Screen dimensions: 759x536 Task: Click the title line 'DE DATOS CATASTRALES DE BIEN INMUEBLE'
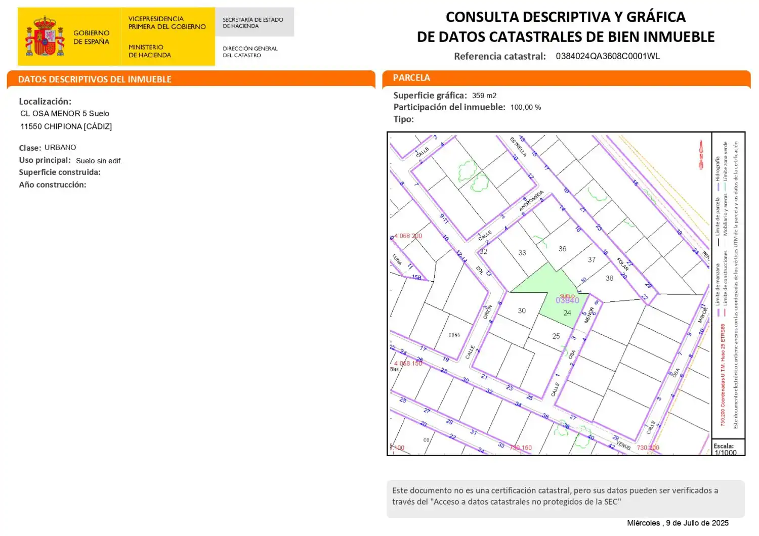click(x=566, y=37)
